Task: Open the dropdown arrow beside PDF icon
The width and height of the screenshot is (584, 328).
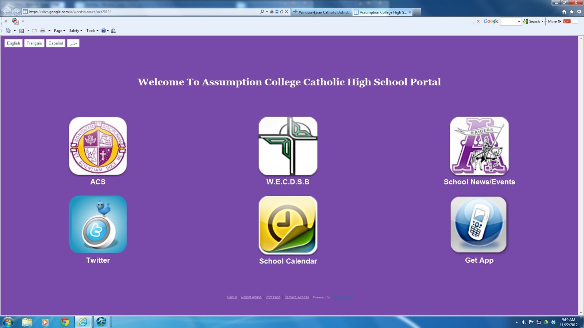Action: point(23,21)
